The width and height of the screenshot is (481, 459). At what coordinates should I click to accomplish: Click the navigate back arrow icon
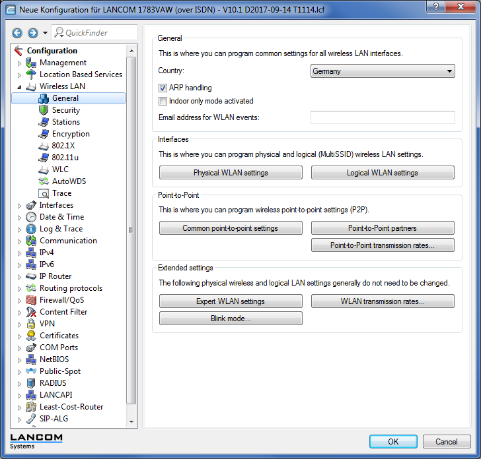coord(17,33)
